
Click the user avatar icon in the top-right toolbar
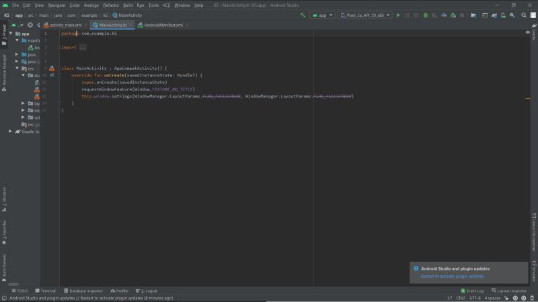(533, 15)
